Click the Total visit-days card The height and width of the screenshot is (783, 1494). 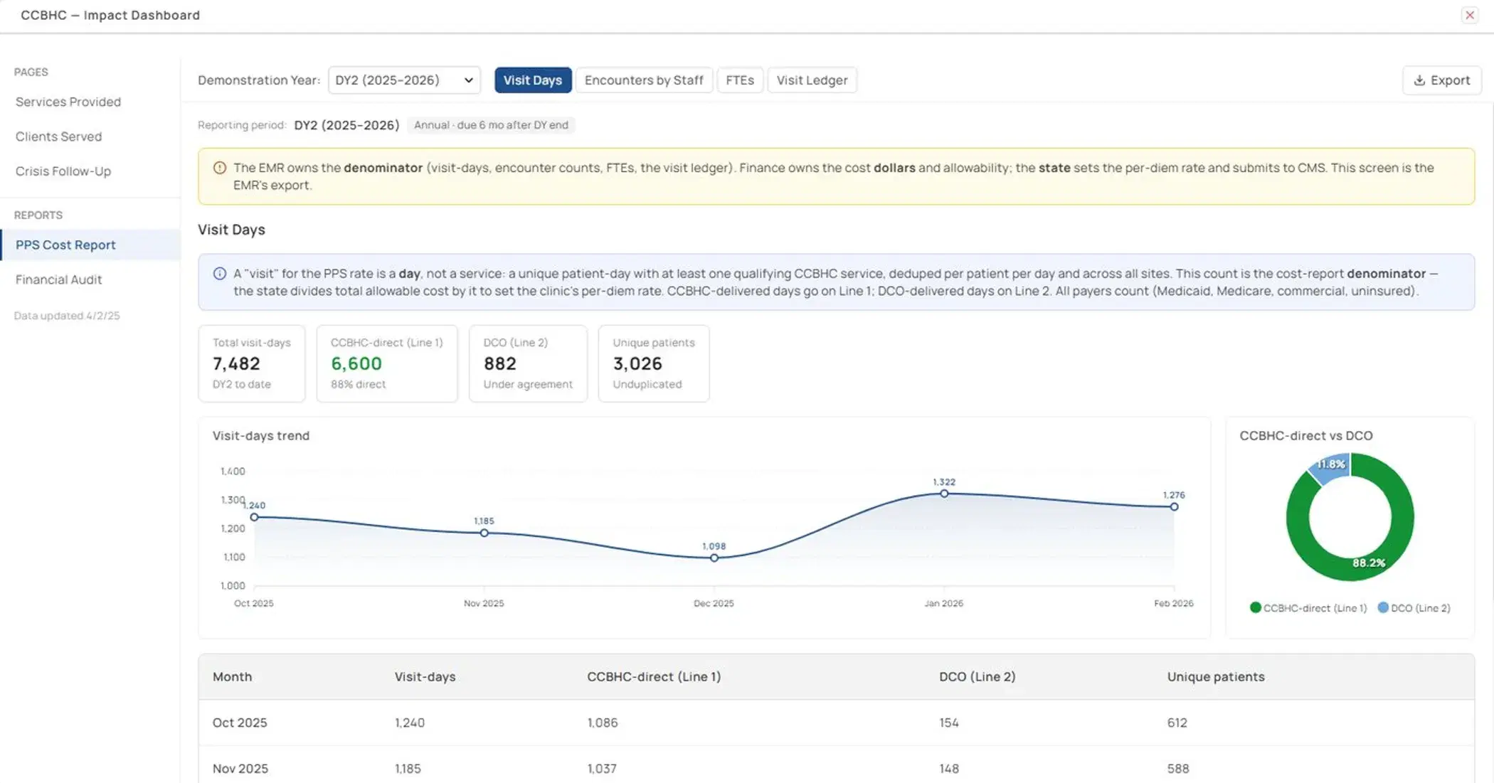click(252, 363)
